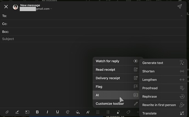Select Translate in AI menu
Screen dimensions: 189x117
(x=163, y=113)
